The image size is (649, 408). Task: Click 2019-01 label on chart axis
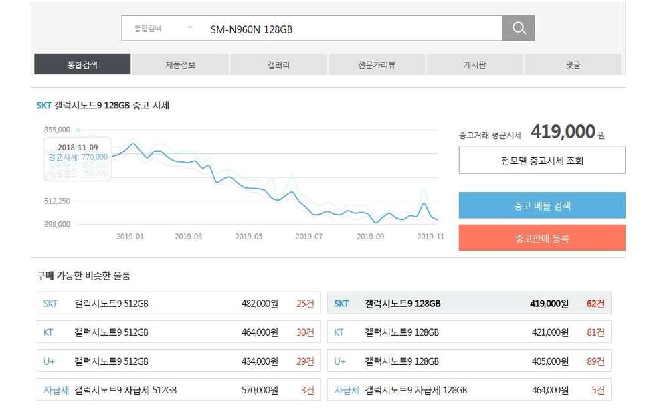tap(130, 237)
